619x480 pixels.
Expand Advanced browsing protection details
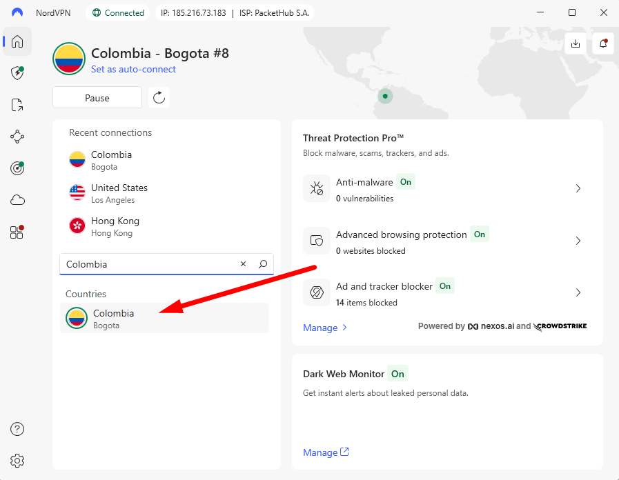[578, 241]
